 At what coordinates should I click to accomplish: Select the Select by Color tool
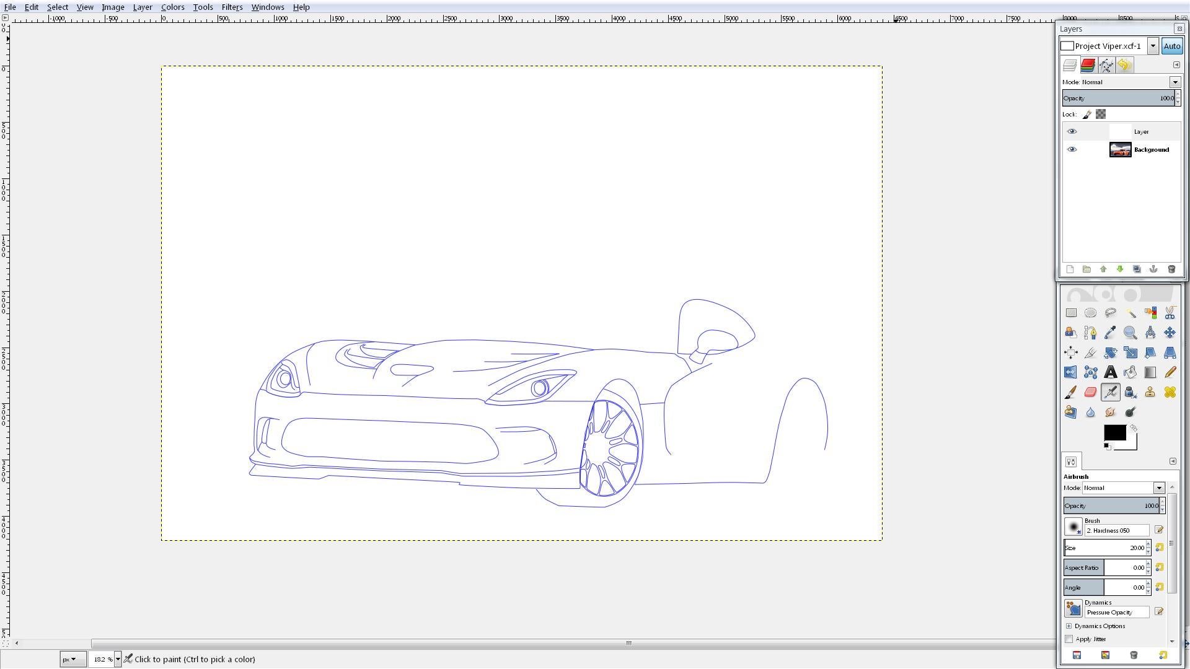pos(1150,313)
